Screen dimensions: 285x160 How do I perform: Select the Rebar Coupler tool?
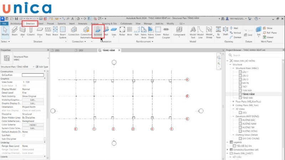coord(166,32)
